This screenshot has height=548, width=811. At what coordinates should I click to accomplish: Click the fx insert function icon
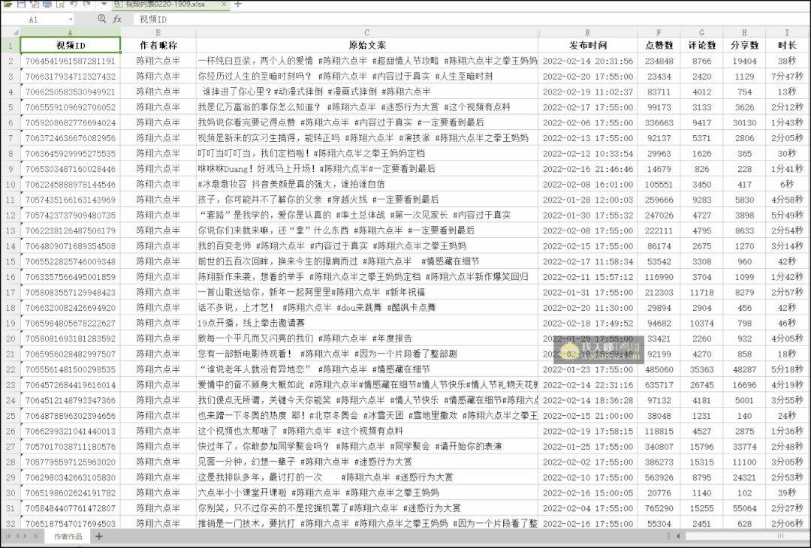pyautogui.click(x=118, y=19)
